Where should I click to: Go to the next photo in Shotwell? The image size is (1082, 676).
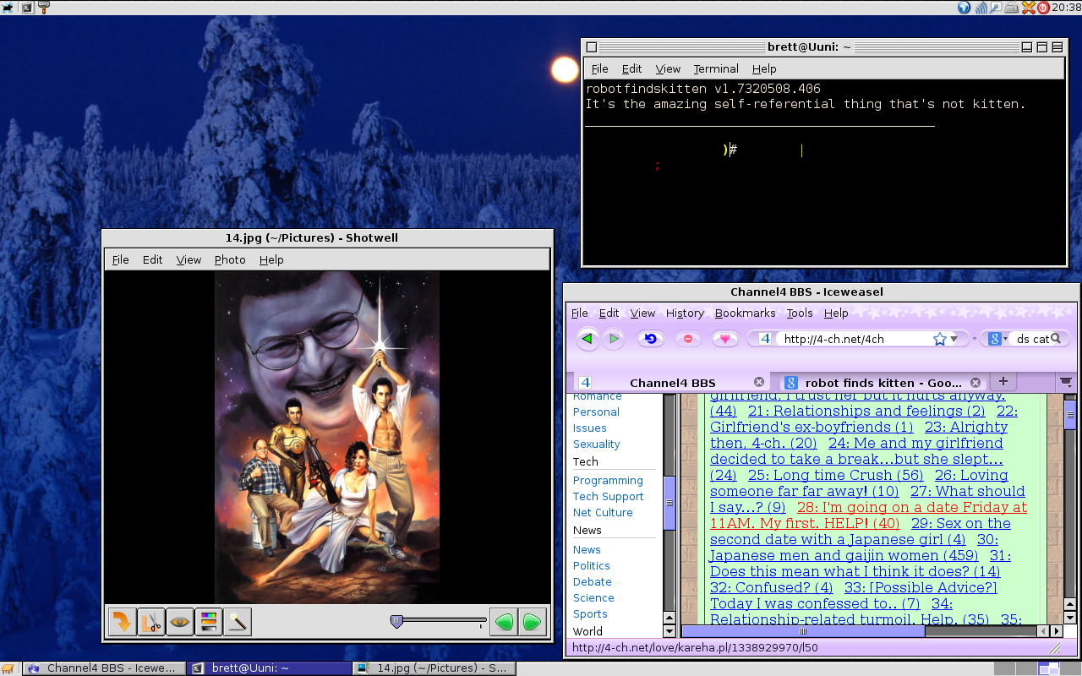click(532, 623)
